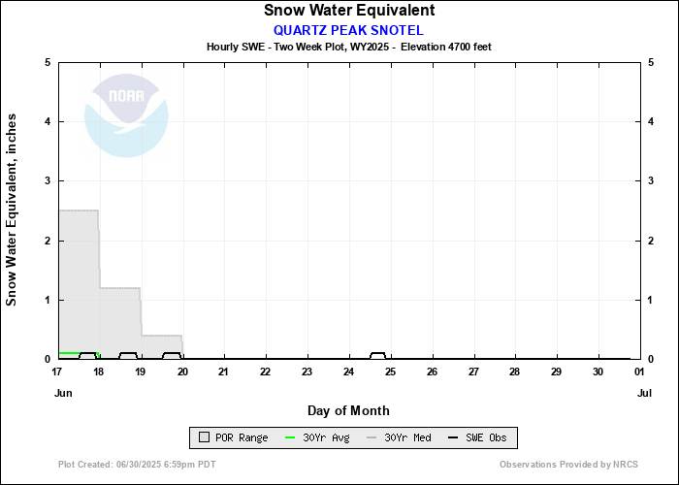Click the left y-axis value 5
Viewport: 679px width, 485px height.
point(48,63)
